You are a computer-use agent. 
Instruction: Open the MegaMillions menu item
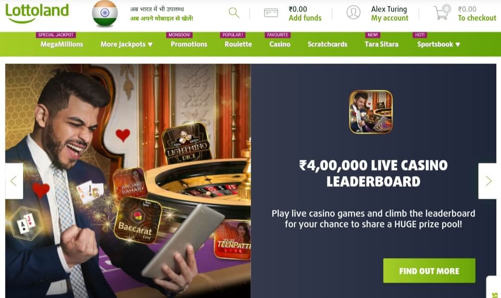(x=62, y=44)
